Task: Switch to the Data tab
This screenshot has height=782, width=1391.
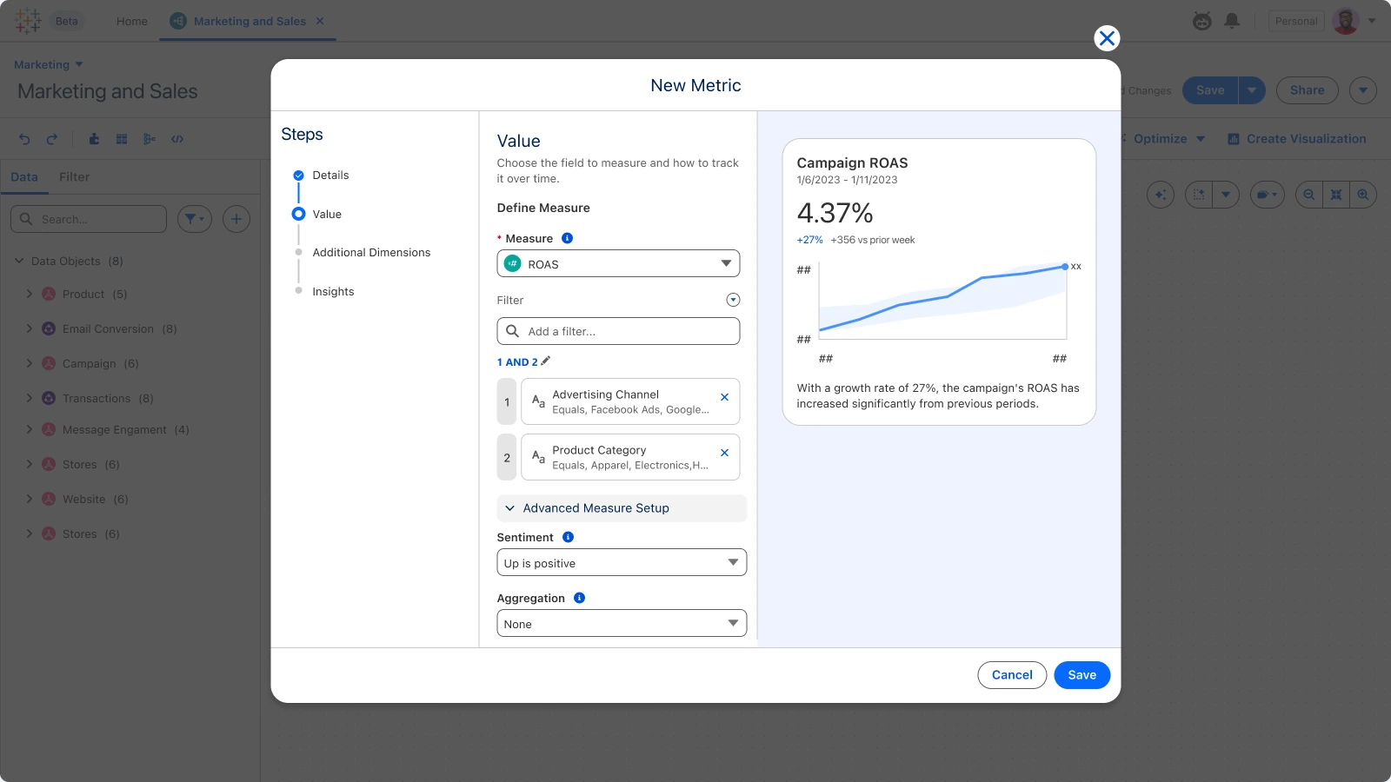Action: (x=24, y=177)
